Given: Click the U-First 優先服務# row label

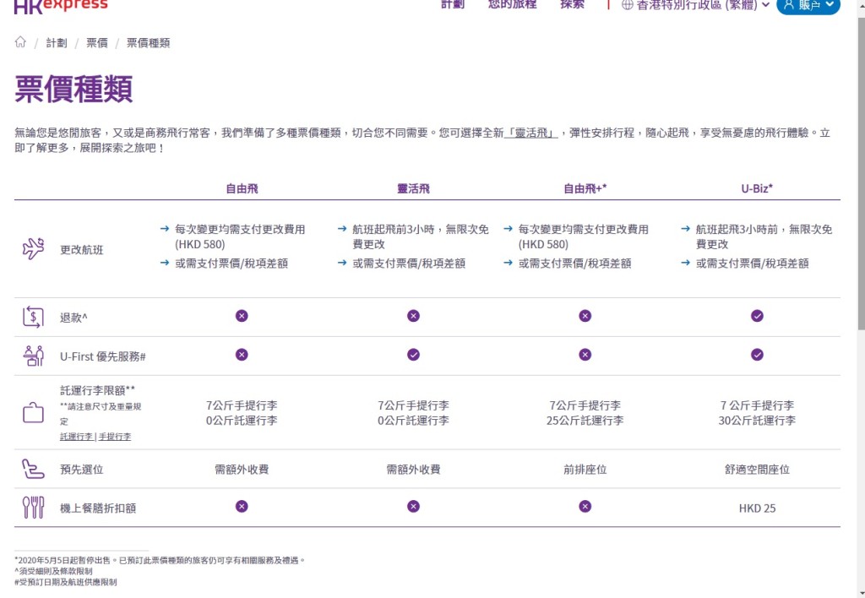Looking at the screenshot, I should (102, 357).
